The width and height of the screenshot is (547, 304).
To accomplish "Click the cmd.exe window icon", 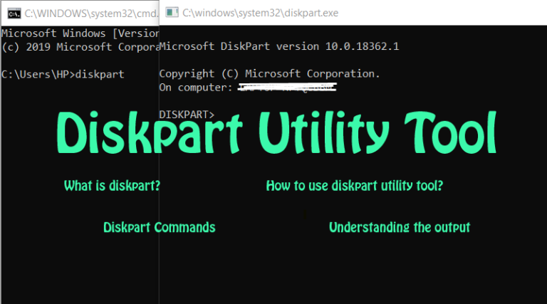I will tap(14, 14).
